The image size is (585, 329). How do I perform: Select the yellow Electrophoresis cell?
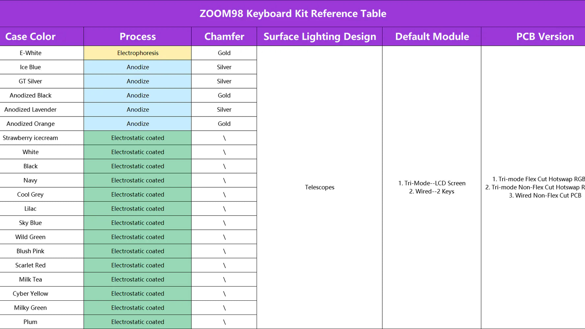(138, 53)
